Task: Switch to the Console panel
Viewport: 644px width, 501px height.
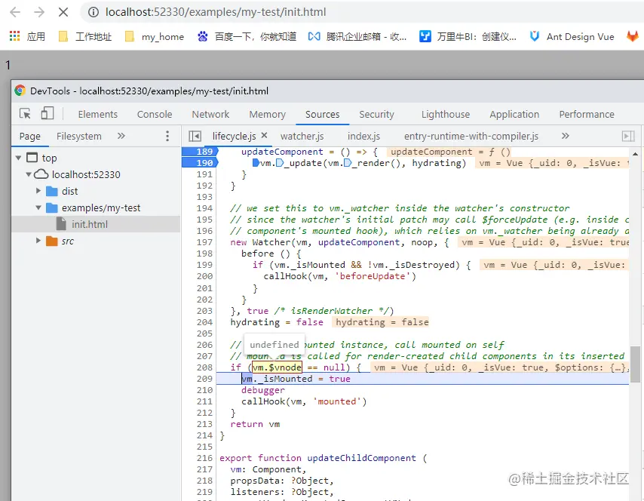Action: (x=155, y=114)
